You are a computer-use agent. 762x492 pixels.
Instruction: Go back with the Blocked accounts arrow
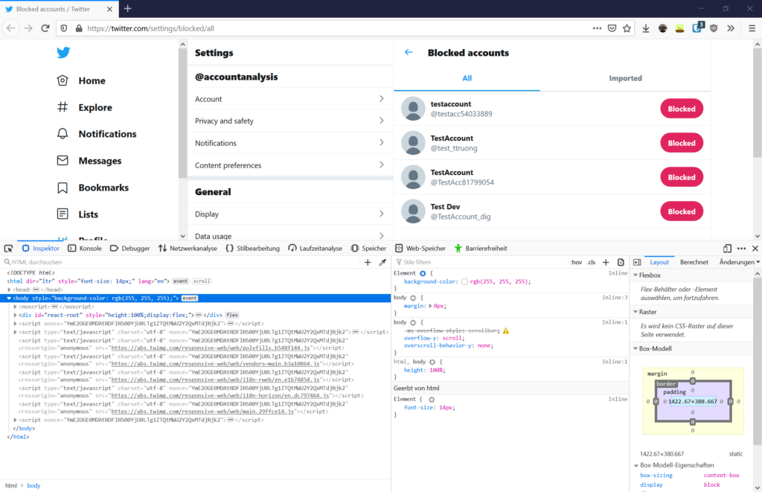(x=409, y=53)
